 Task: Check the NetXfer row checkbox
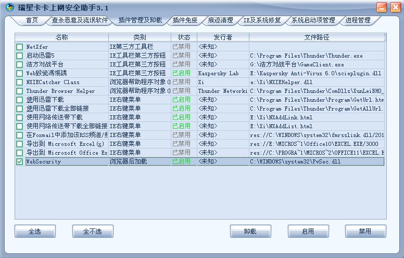19,47
